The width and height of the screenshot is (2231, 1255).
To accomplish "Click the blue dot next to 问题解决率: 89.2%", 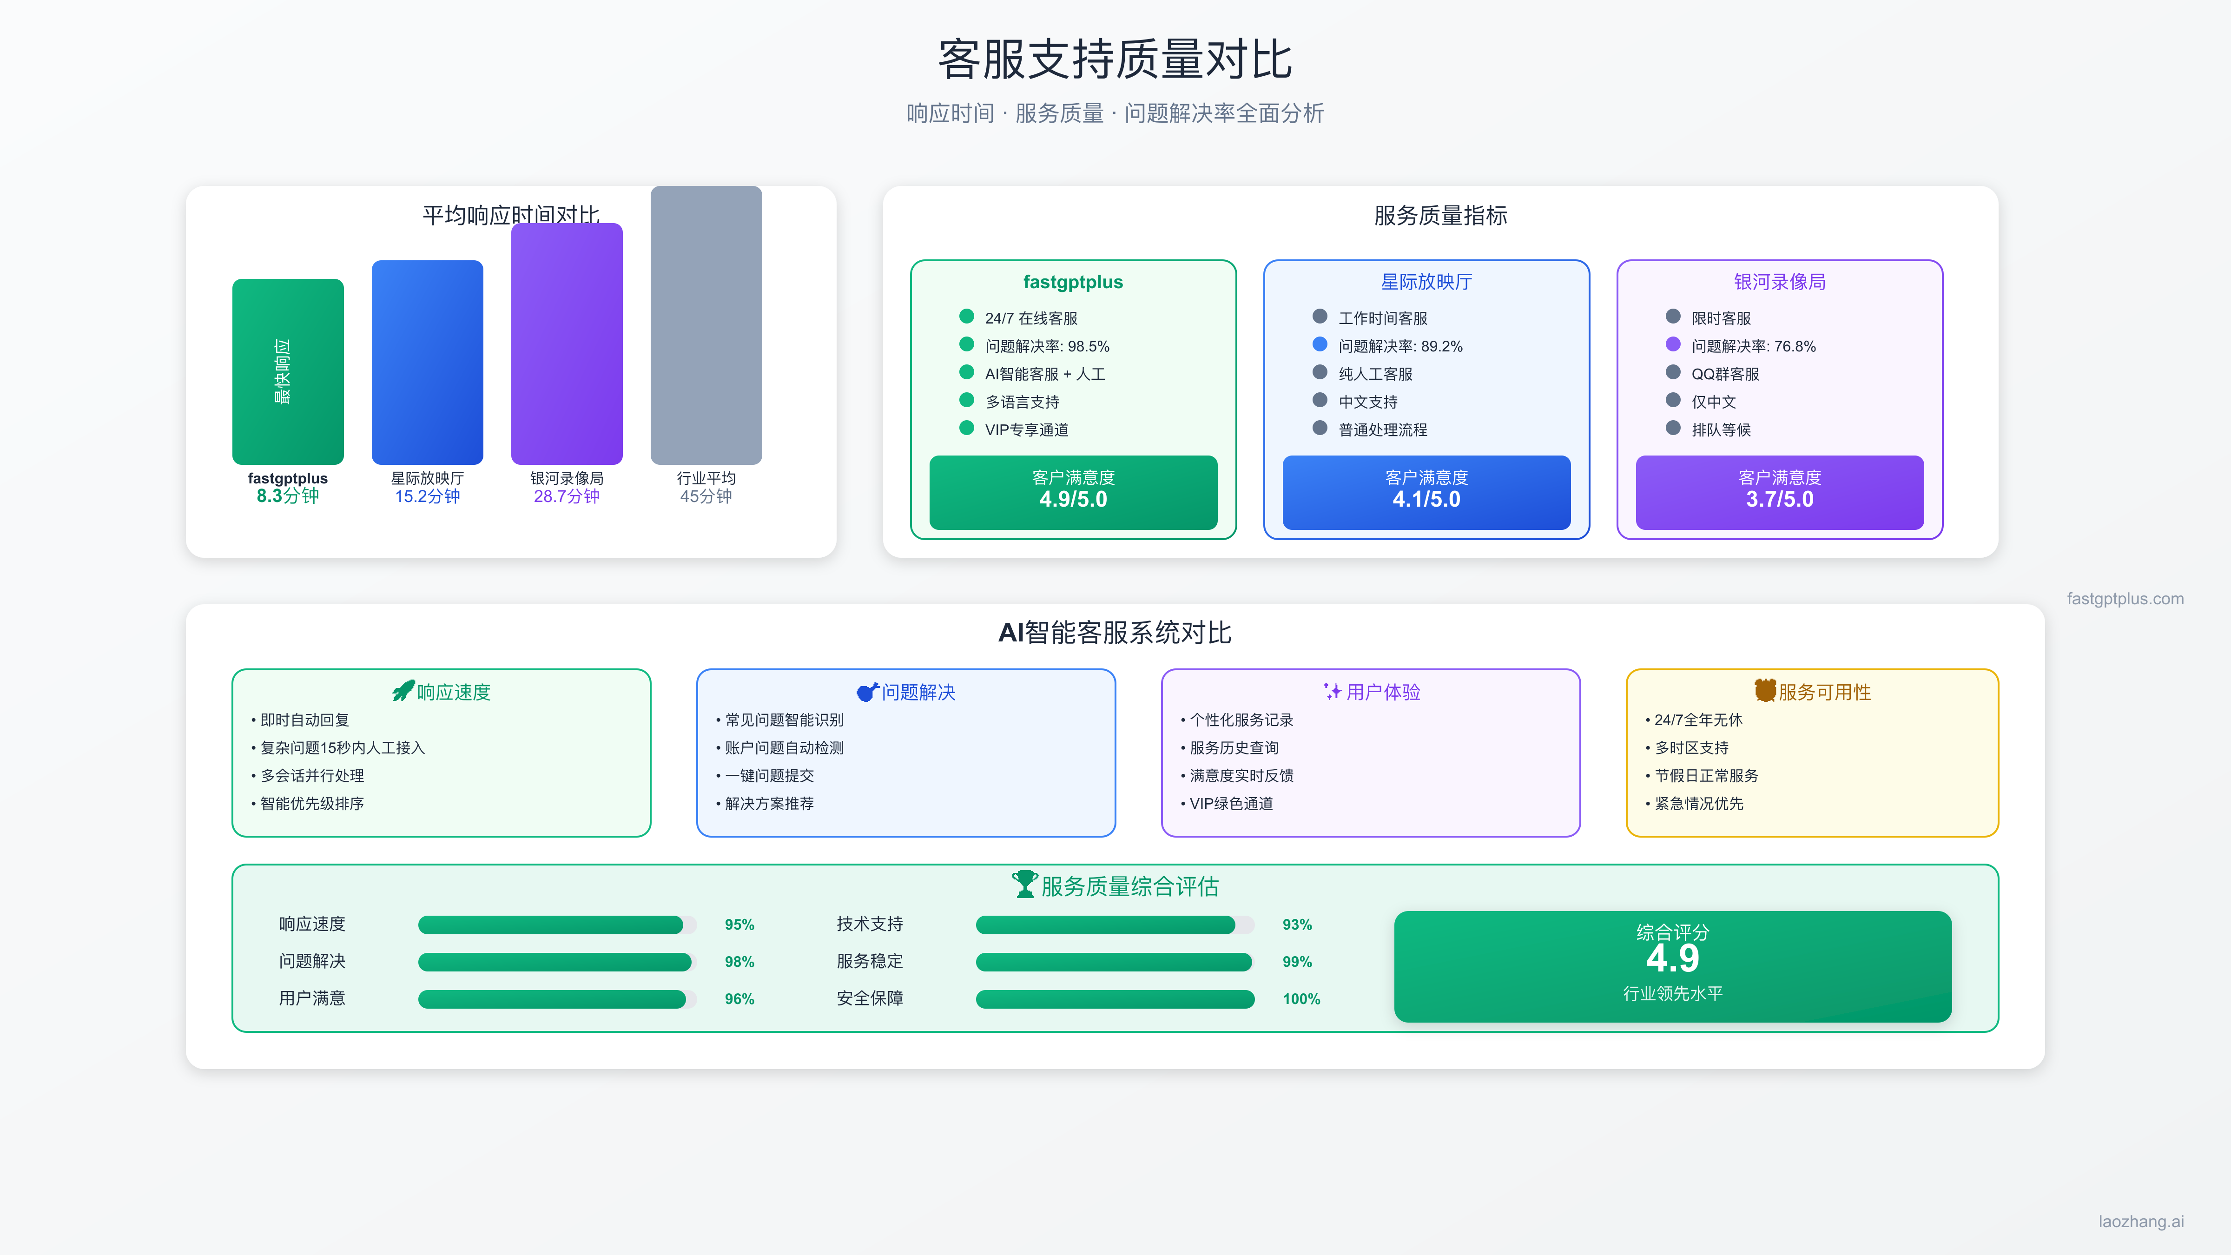I will coord(1320,344).
